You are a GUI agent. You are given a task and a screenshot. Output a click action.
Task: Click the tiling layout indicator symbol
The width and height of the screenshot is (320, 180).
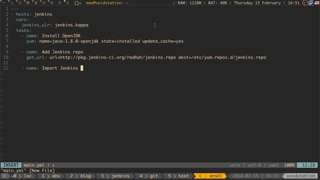click(x=77, y=3)
